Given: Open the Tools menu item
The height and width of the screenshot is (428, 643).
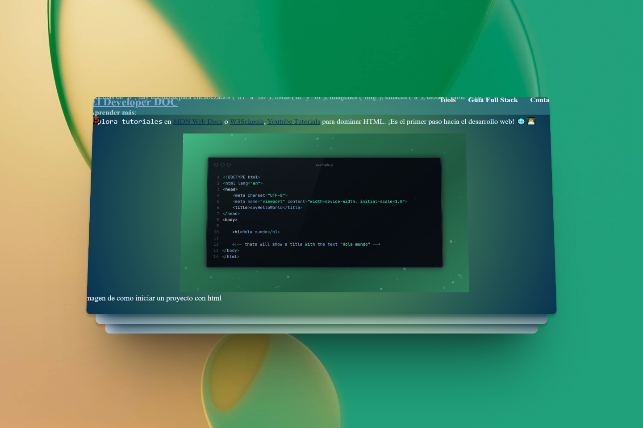Looking at the screenshot, I should pyautogui.click(x=447, y=100).
